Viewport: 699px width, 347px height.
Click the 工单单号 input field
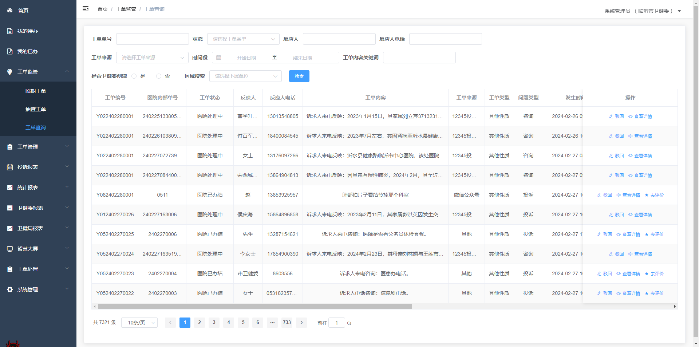tap(152, 39)
